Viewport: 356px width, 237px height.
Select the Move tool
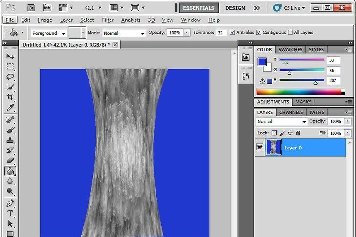(10, 56)
